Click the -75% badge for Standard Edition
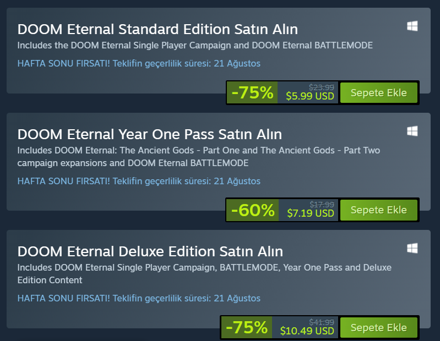Screen dimensions: 440x341 point(252,93)
